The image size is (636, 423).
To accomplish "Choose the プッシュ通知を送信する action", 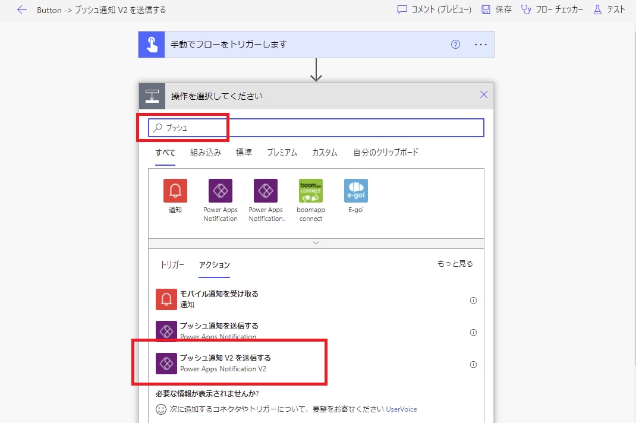I will (x=316, y=332).
